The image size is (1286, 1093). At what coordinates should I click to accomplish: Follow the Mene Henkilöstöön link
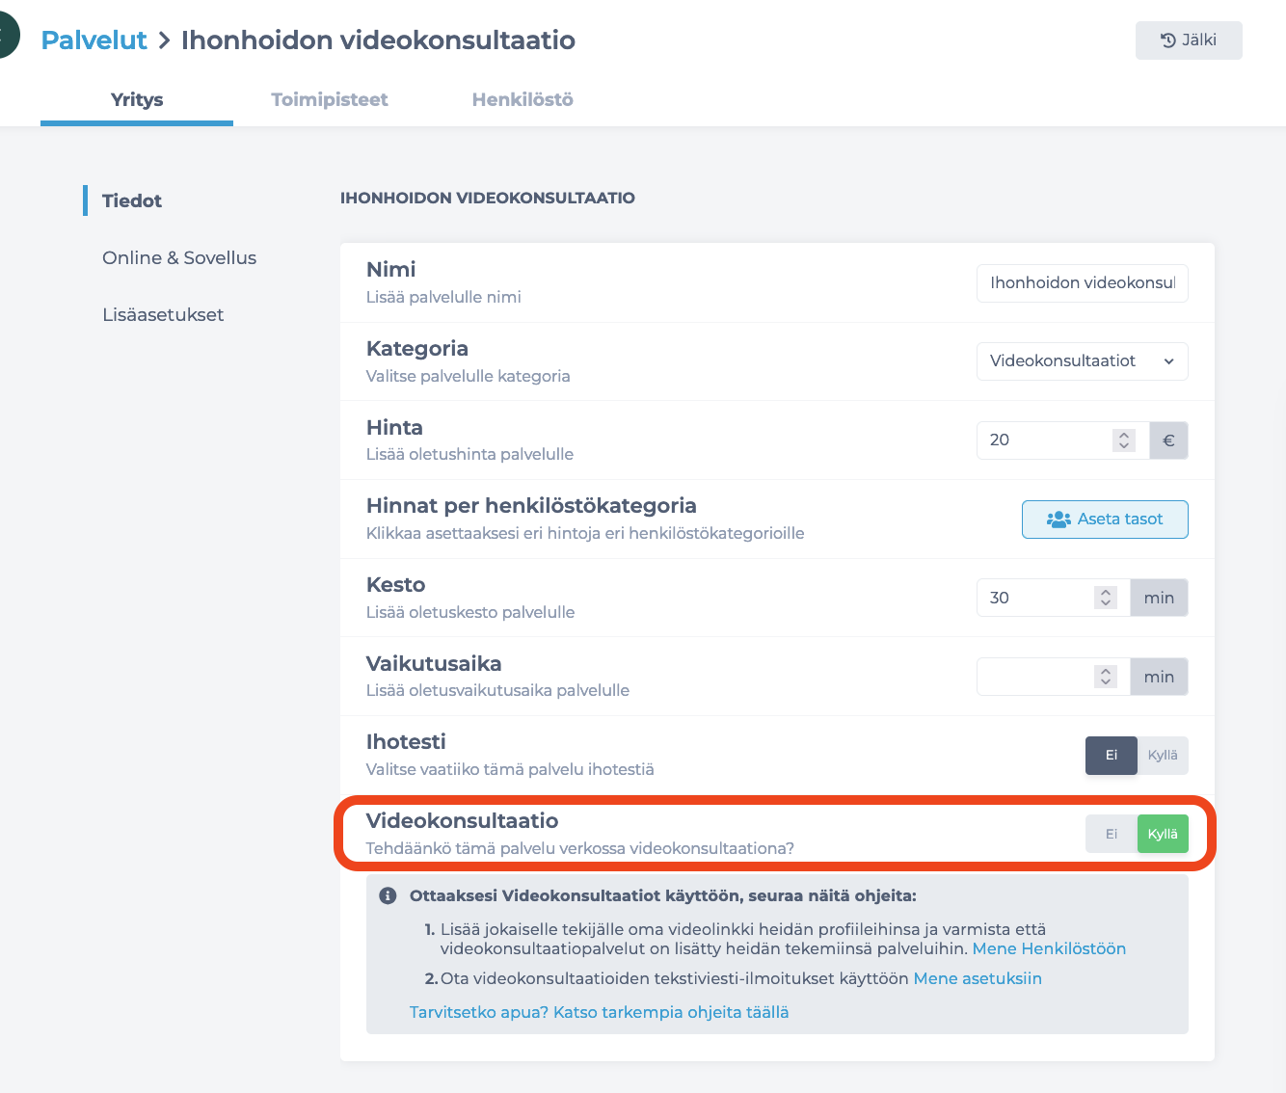click(x=1049, y=948)
